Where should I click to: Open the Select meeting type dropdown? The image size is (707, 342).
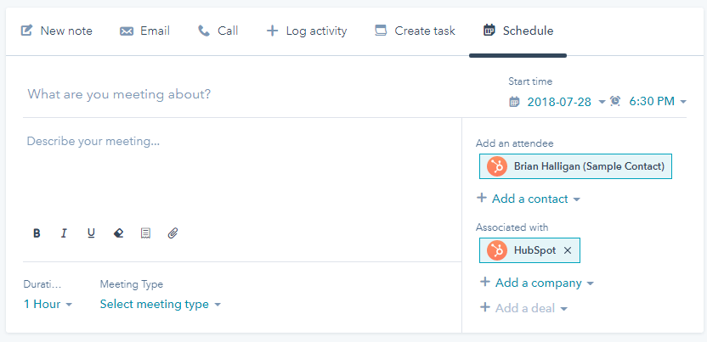click(x=161, y=304)
